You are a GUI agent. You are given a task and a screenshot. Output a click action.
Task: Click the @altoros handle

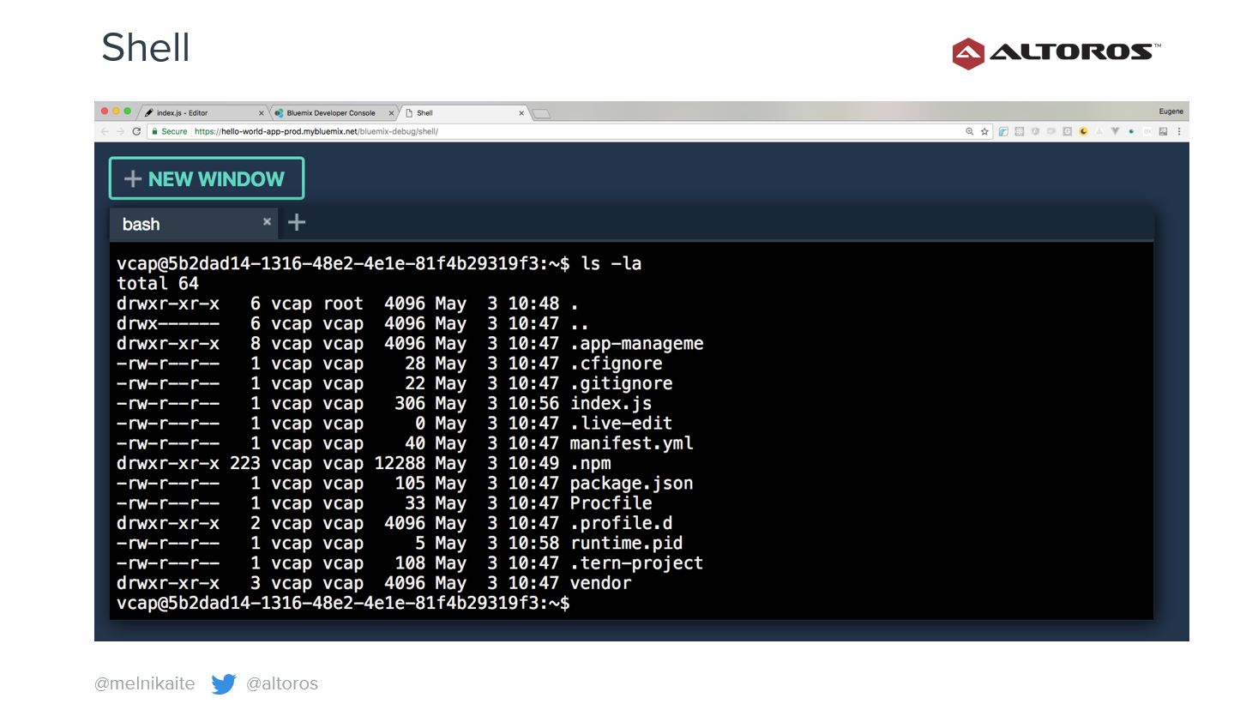tap(282, 683)
